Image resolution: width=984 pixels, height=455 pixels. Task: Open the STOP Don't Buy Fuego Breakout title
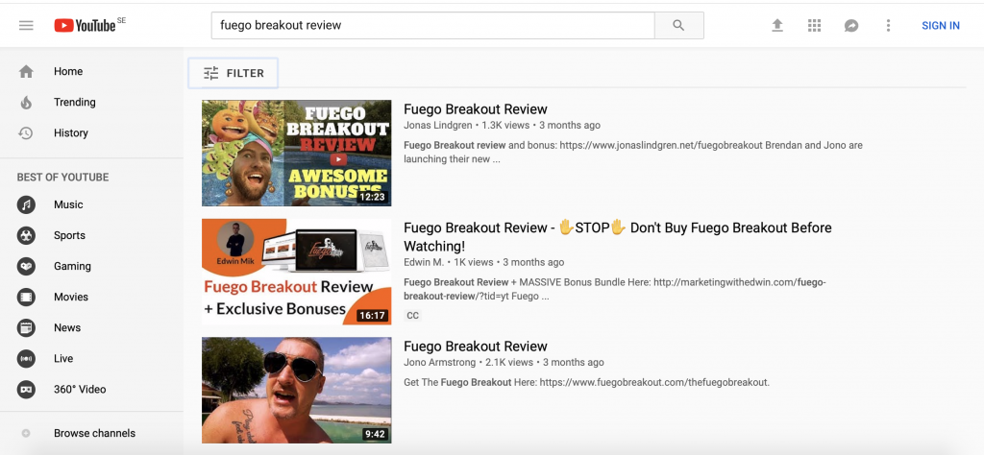point(618,237)
